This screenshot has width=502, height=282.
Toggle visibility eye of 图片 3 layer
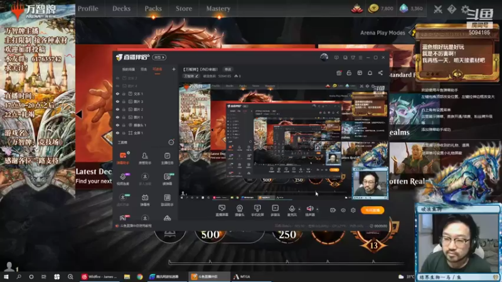pos(117,102)
